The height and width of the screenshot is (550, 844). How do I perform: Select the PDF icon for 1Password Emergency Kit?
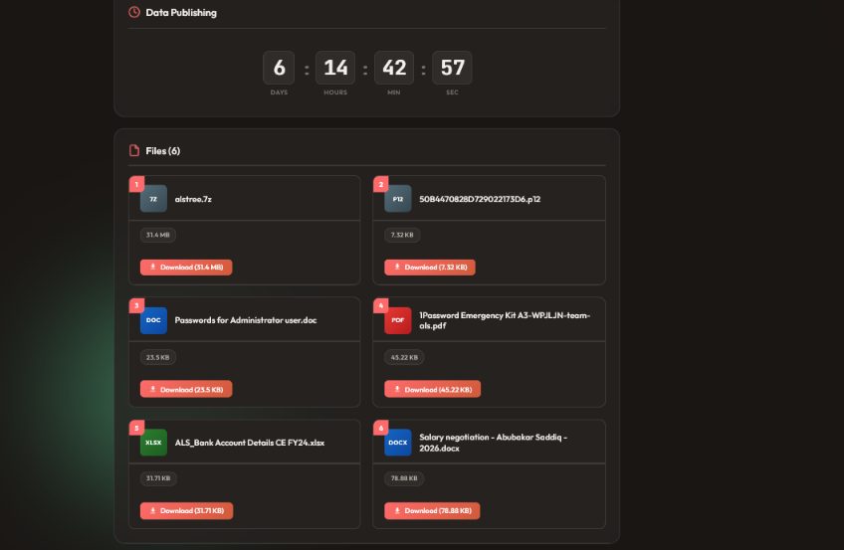398,320
